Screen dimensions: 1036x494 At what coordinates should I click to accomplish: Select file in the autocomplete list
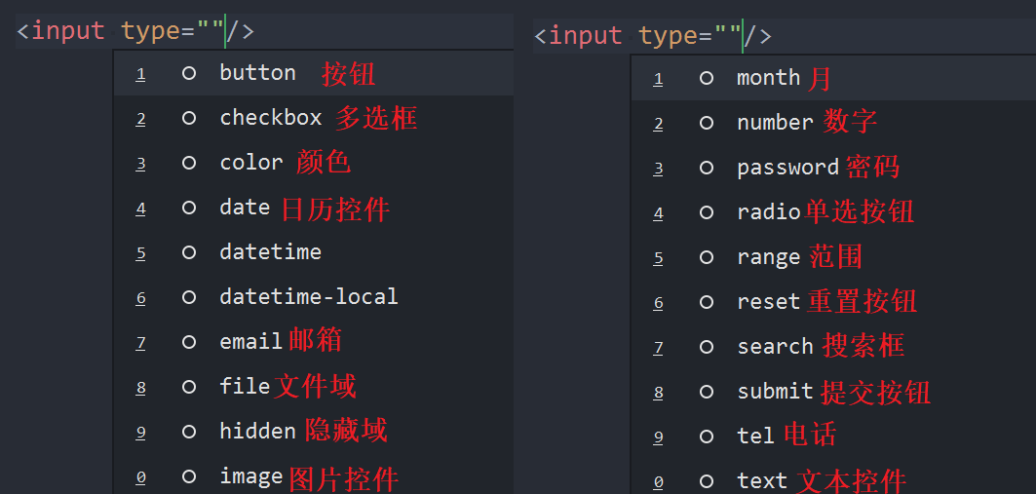[x=314, y=387]
